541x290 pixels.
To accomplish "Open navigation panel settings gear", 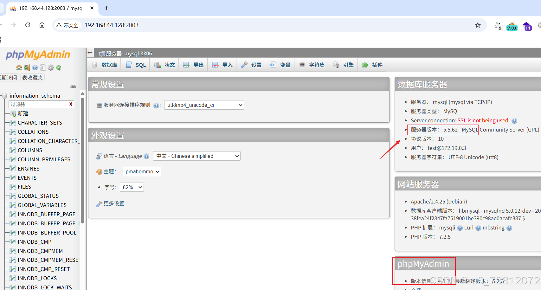I will click(51, 68).
